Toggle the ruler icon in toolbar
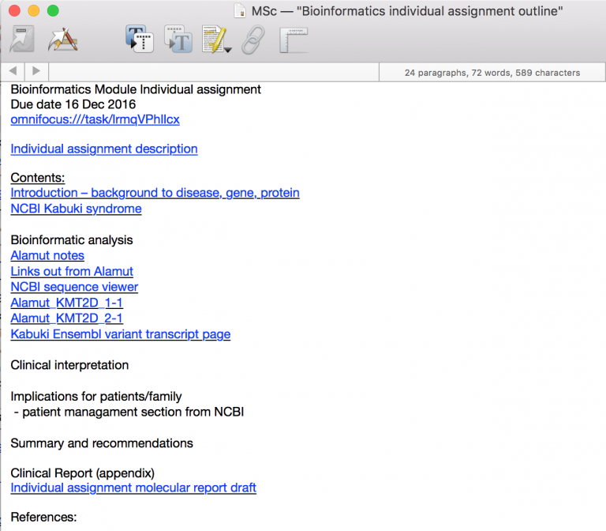 [294, 40]
